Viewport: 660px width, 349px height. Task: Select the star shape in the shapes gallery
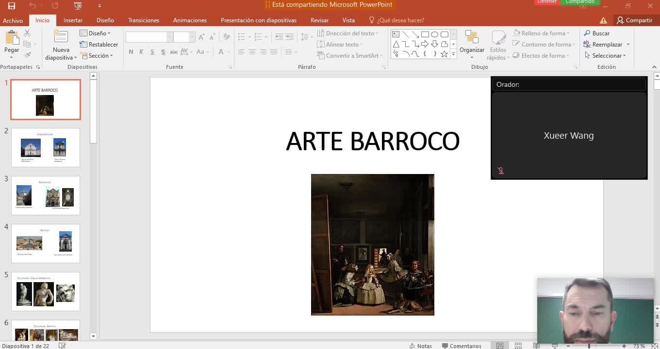444,54
